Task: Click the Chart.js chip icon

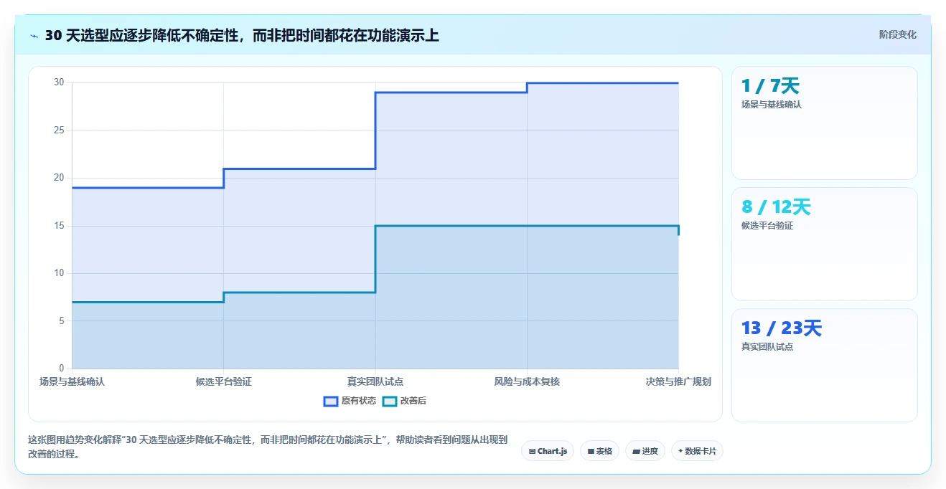Action: click(532, 452)
